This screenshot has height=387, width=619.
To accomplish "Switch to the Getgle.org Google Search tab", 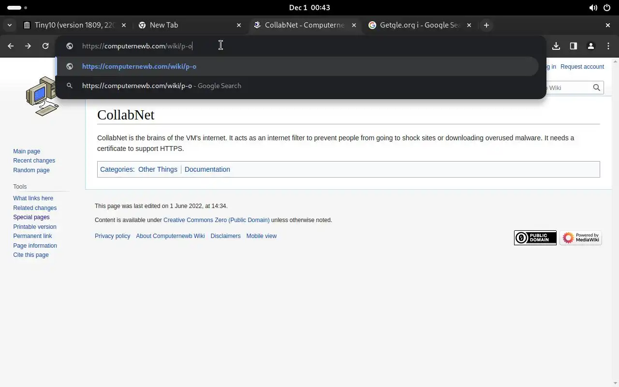I will click(x=419, y=25).
